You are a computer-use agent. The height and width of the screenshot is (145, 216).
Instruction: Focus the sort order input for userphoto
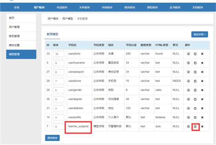58,54
